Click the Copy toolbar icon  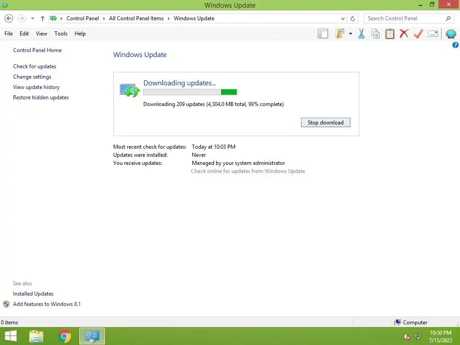(376, 33)
